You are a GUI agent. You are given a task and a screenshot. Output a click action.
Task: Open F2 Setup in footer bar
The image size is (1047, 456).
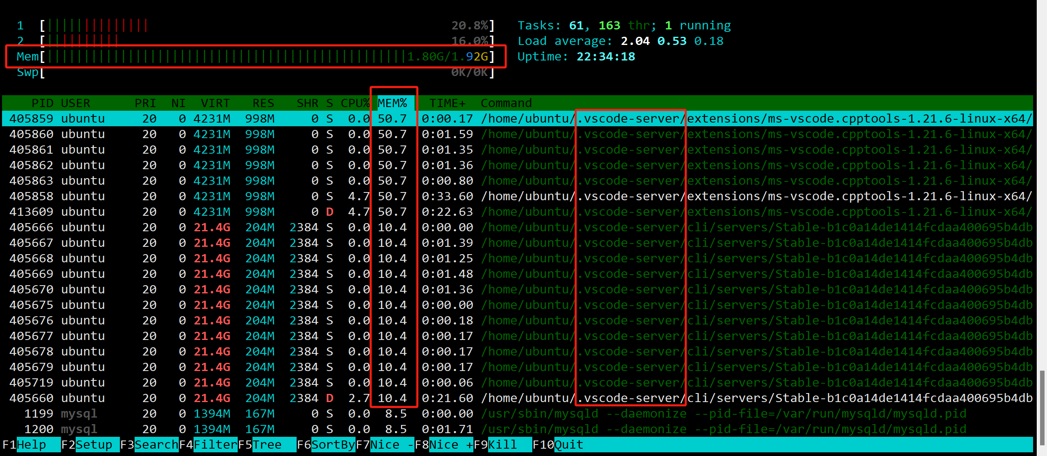click(90, 445)
